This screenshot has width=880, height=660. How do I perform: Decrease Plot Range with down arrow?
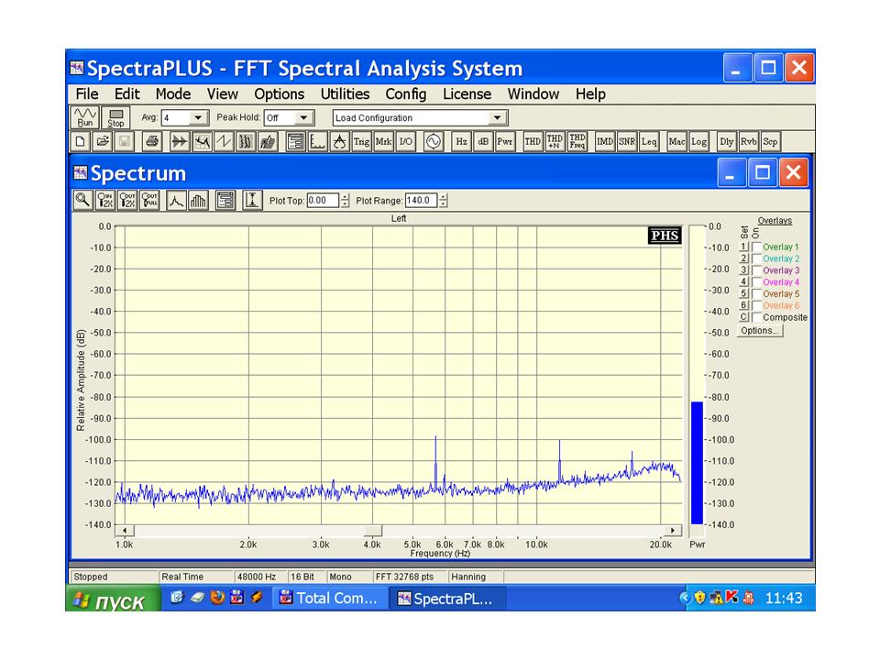[x=444, y=204]
